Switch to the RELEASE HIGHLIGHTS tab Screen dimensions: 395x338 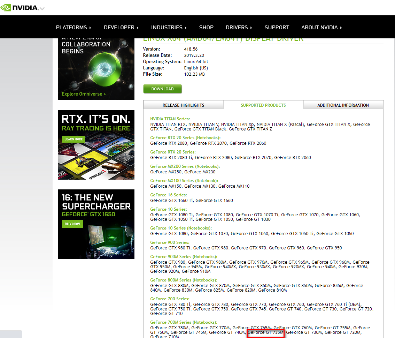[x=183, y=105]
